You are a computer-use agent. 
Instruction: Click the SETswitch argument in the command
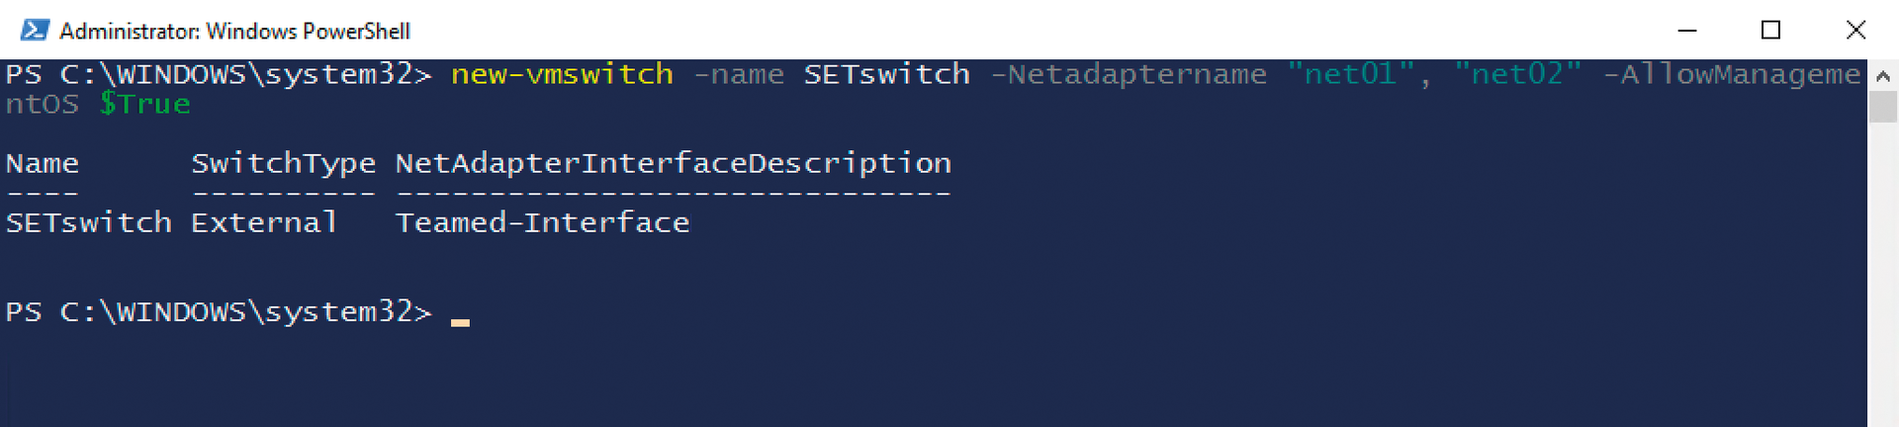887,74
